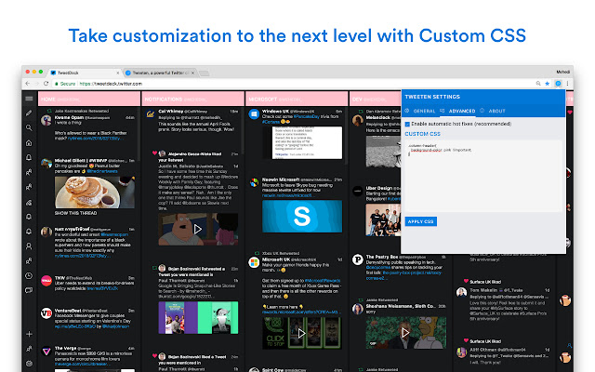Image resolution: width=595 pixels, height=372 pixels.
Task: Click Kwame Opam's avatar
Action: click(x=46, y=120)
